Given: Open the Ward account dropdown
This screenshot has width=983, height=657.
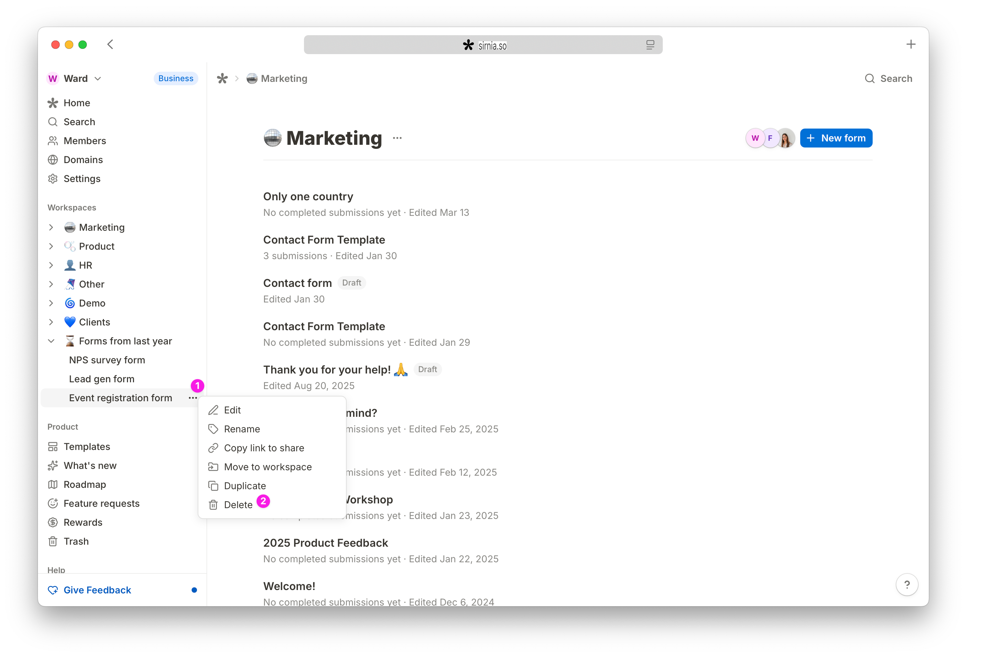Looking at the screenshot, I should pyautogui.click(x=74, y=78).
